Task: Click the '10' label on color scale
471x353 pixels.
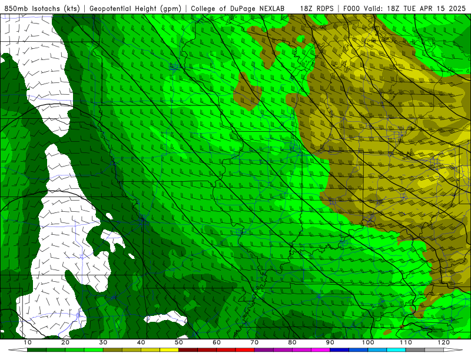Action: point(27,342)
